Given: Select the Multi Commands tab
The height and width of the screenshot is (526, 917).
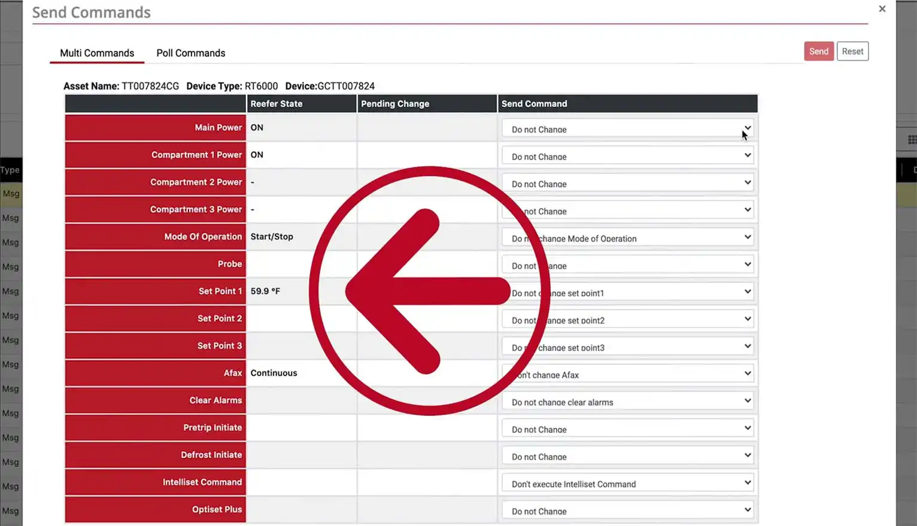Looking at the screenshot, I should pyautogui.click(x=97, y=53).
